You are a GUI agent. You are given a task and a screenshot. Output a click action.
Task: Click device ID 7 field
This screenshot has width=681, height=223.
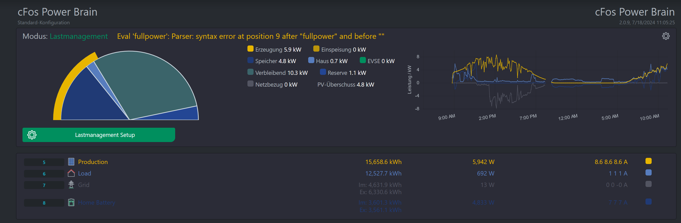(44, 185)
